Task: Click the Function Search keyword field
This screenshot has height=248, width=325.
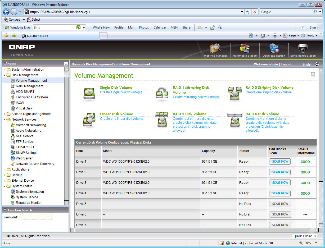Action: (35, 217)
